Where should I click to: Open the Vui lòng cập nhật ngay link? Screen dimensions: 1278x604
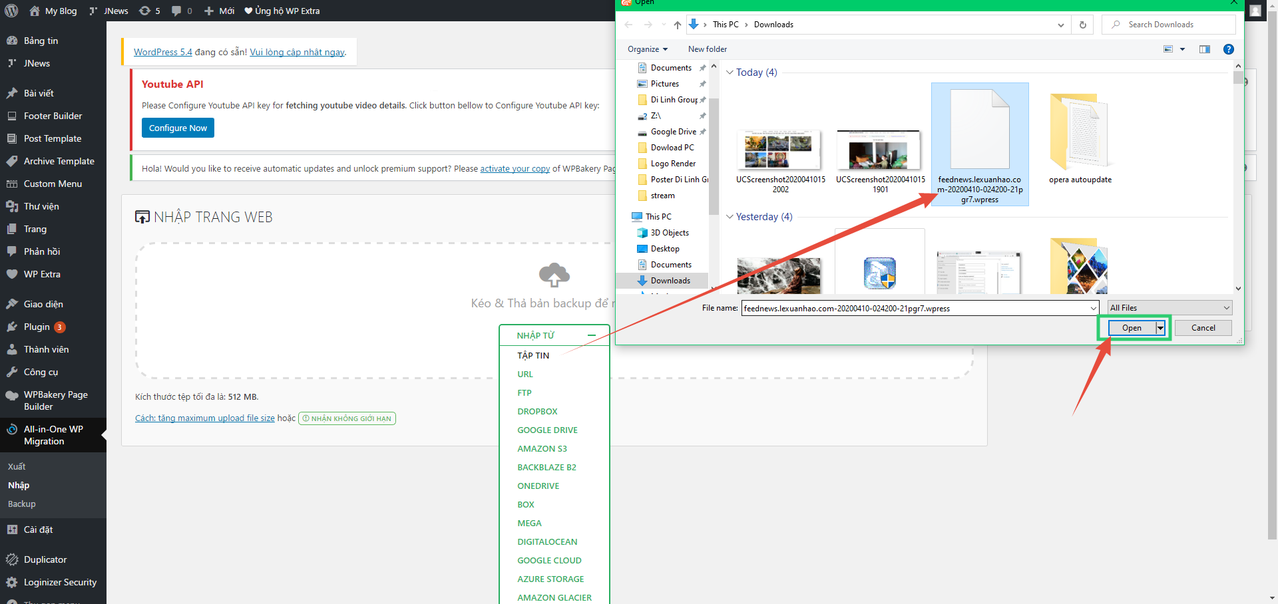coord(297,52)
